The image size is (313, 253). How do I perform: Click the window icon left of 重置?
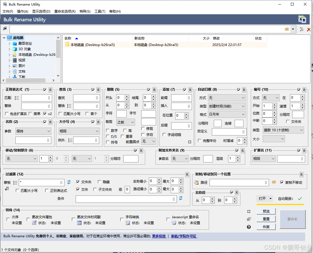tap(249, 219)
